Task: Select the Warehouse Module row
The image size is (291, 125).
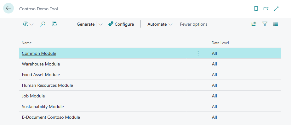Action: tap(150, 64)
